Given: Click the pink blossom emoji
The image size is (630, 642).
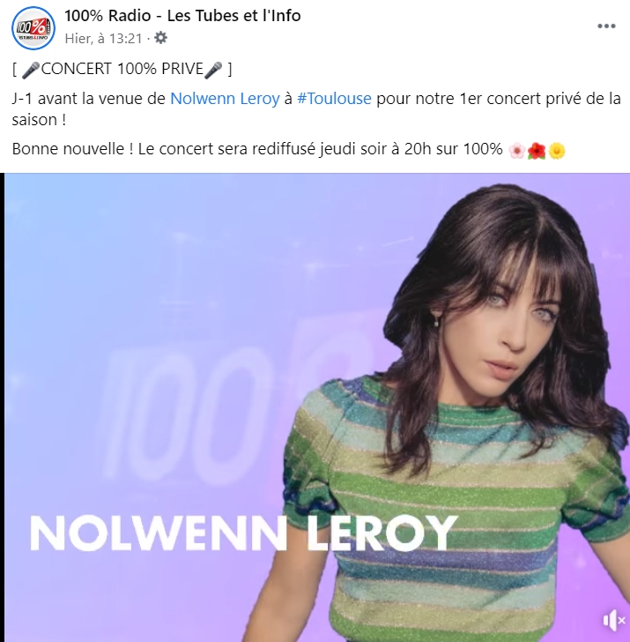Looking at the screenshot, I should coord(517,151).
